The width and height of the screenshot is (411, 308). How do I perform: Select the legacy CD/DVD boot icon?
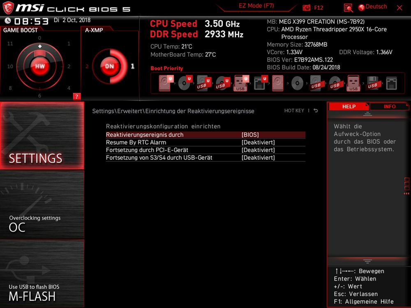coord(297,83)
